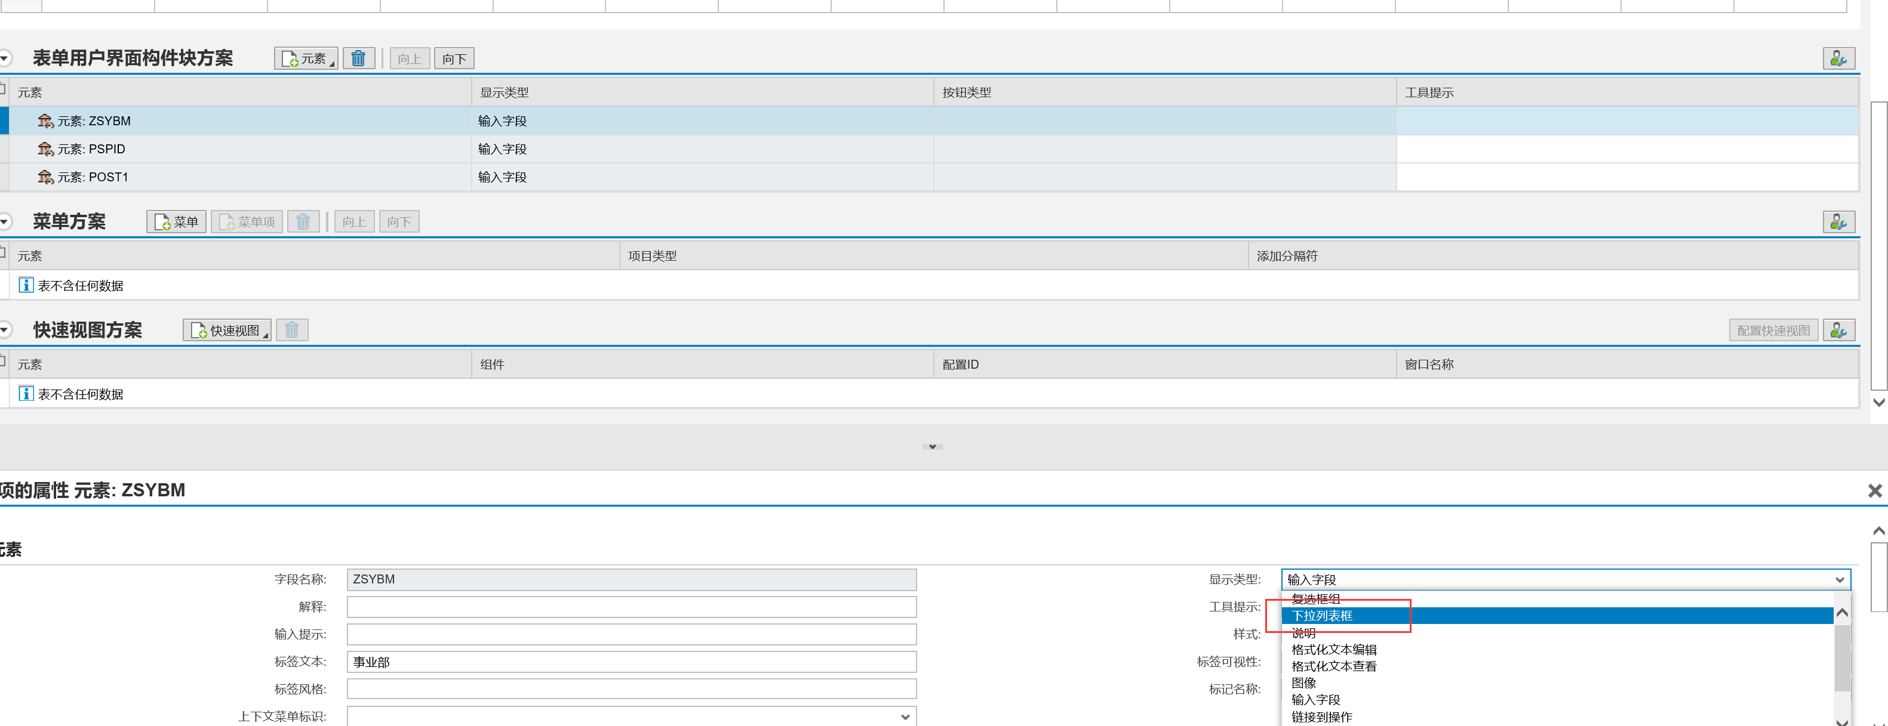Click the 菜单 add button
Image resolution: width=1888 pixels, height=726 pixels.
coord(177,222)
